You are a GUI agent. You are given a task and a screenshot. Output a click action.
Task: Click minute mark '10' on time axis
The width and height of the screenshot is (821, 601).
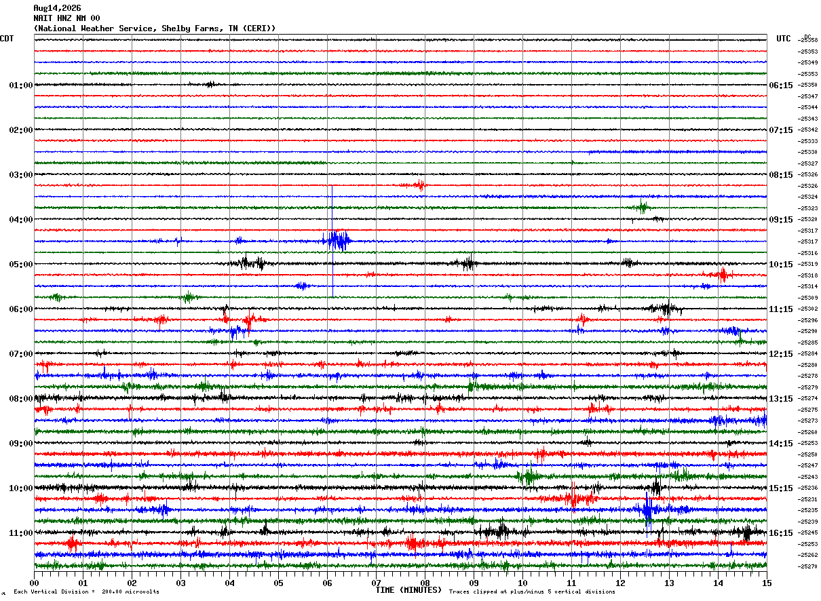click(x=523, y=583)
